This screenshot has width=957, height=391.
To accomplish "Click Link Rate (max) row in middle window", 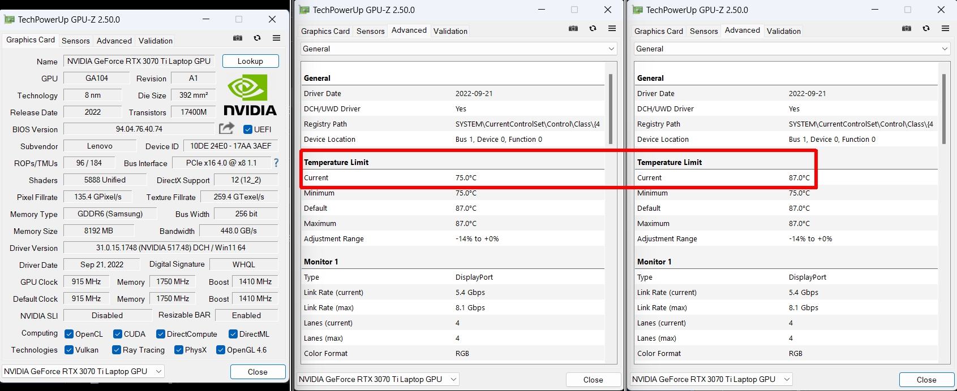I will [453, 307].
